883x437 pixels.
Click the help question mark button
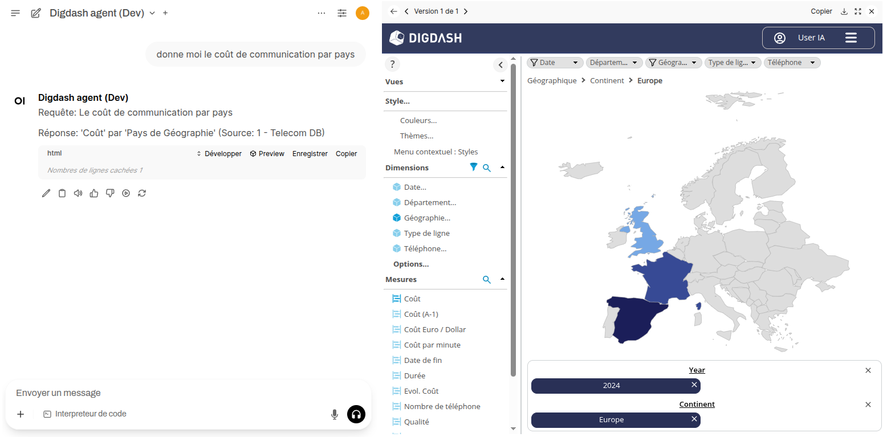click(x=392, y=64)
